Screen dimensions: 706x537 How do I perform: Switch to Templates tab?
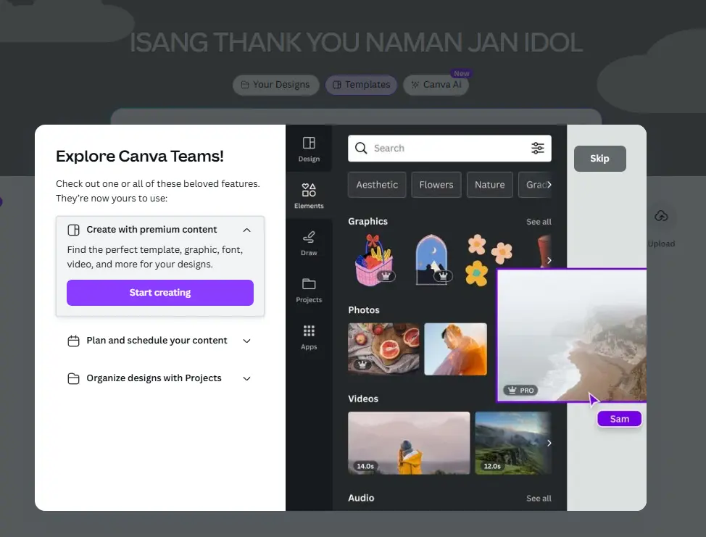(361, 85)
